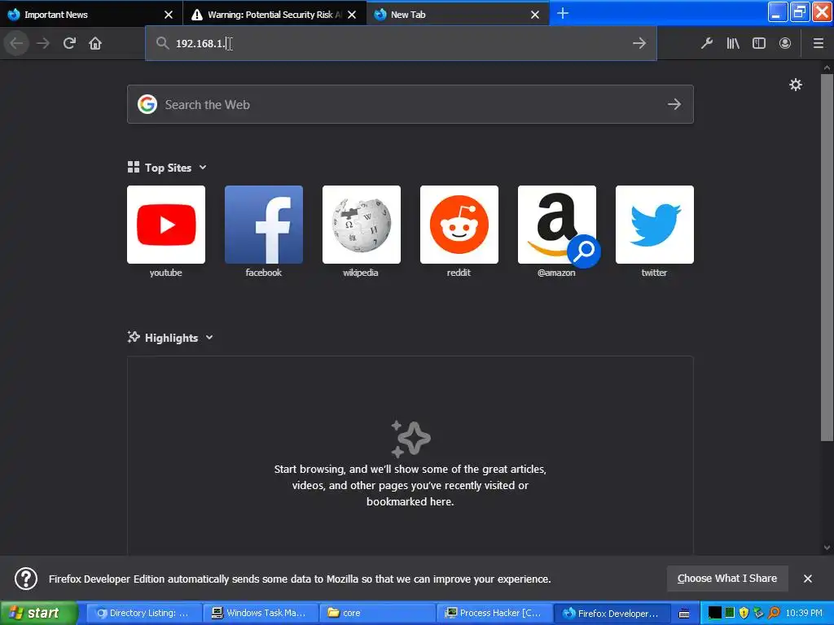
Task: Switch to Warning: Potential Security Risk tab
Action: coord(274,15)
